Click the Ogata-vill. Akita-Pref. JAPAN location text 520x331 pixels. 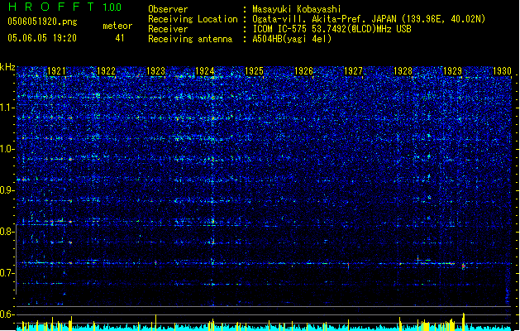(369, 19)
